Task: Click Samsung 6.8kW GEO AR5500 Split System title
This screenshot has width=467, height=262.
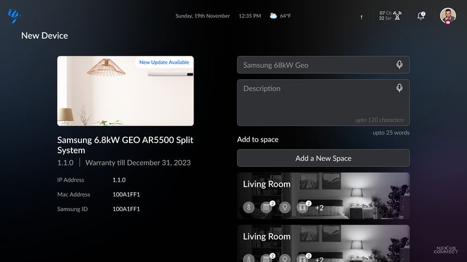Action: pyautogui.click(x=125, y=145)
